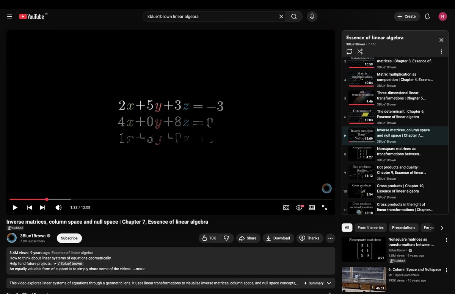Open the player settings gear
Screen dimensions: 455x294
[x=299, y=207]
